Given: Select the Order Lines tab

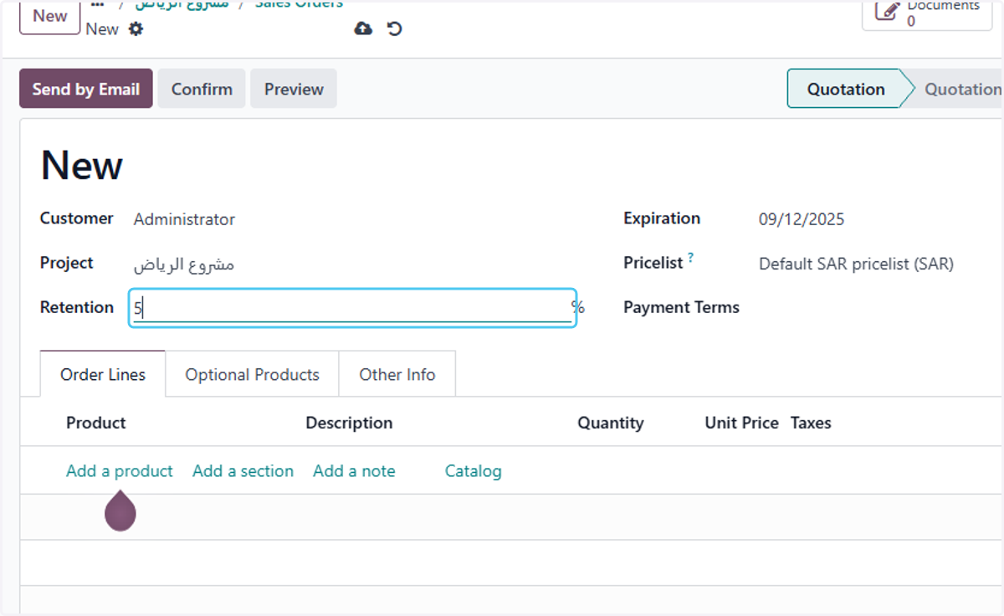Looking at the screenshot, I should coord(103,374).
